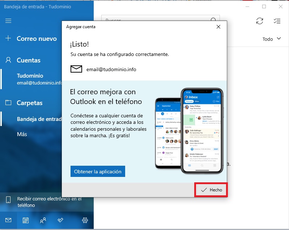Click Obtener la aplicación button

[x=98, y=172]
